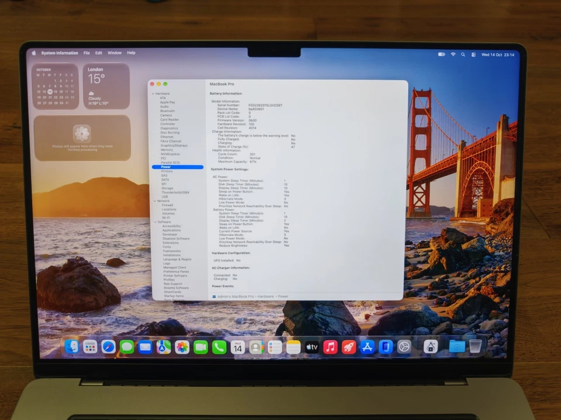Open the File menu

(86, 53)
